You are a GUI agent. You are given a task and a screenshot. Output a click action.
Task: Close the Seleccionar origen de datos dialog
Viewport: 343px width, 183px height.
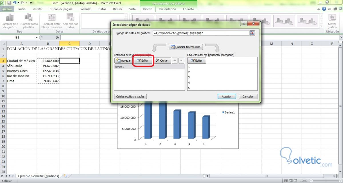254,24
